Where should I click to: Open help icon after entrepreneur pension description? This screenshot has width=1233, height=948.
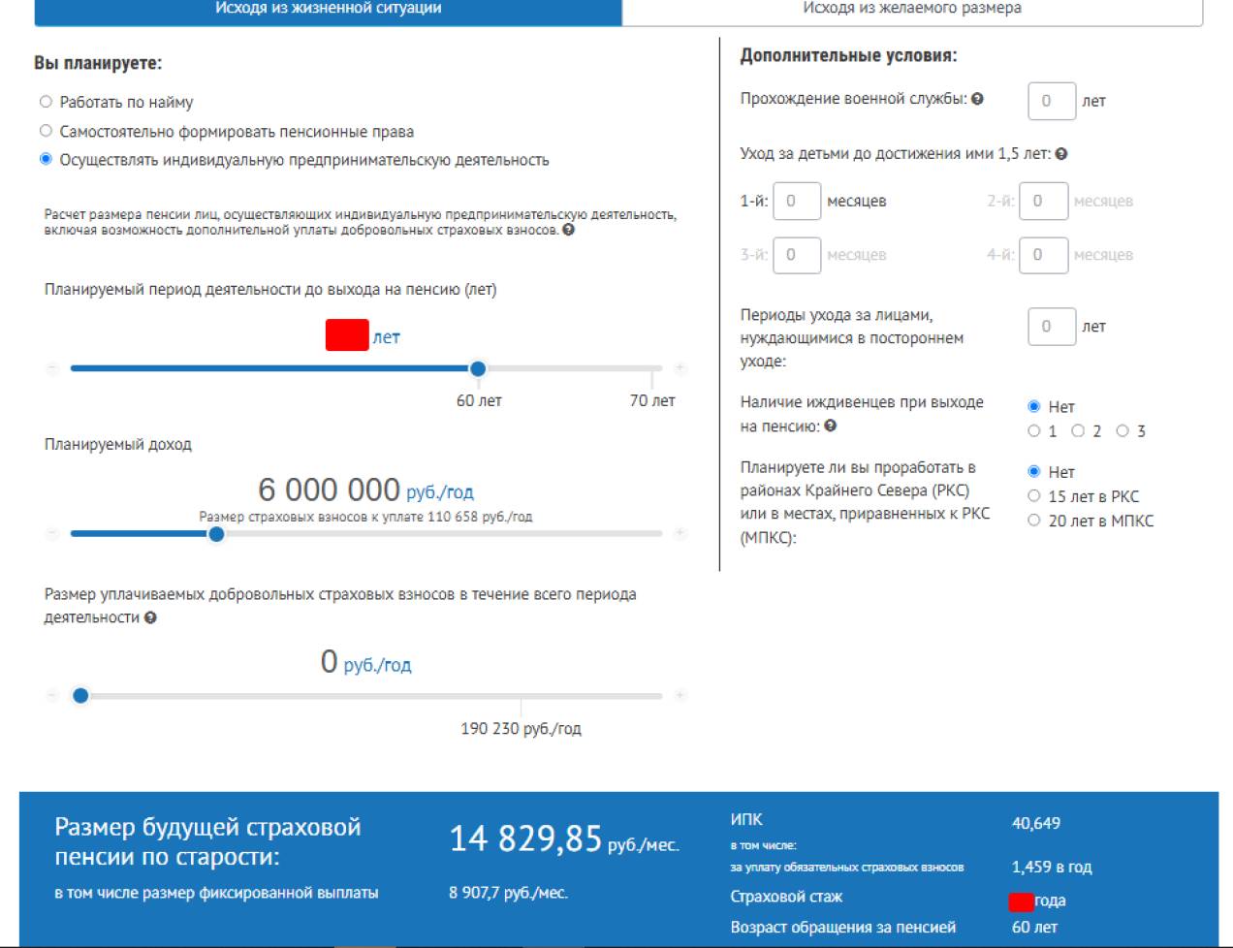click(x=568, y=230)
